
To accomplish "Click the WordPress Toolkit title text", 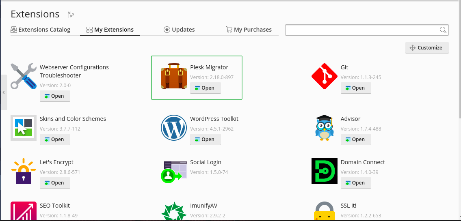I will point(214,119).
